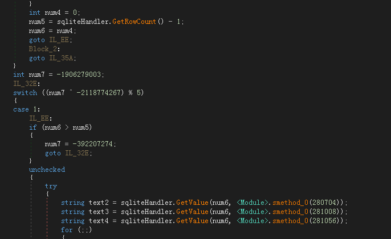391x239 pixels.
Task: Open smethod_0 with argument 280704
Action: [x=290, y=203]
